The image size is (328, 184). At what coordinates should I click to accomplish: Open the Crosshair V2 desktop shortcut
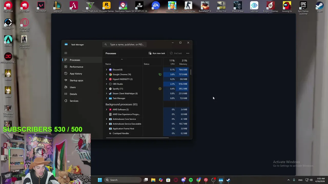pyautogui.click(x=8, y=24)
